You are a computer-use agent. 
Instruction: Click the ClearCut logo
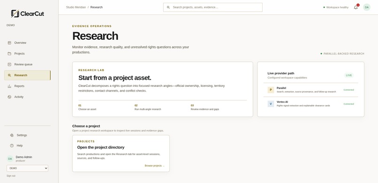click(x=28, y=14)
